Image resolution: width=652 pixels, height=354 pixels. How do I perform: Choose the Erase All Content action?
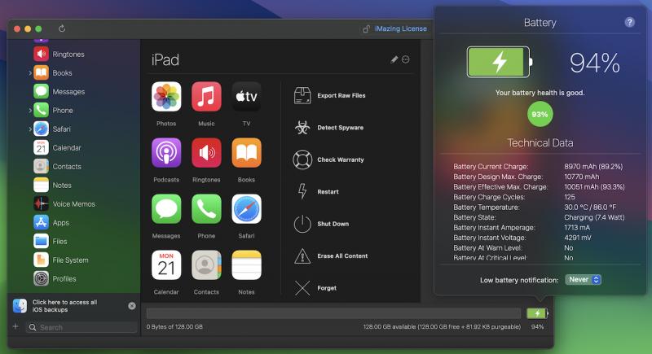(331, 256)
